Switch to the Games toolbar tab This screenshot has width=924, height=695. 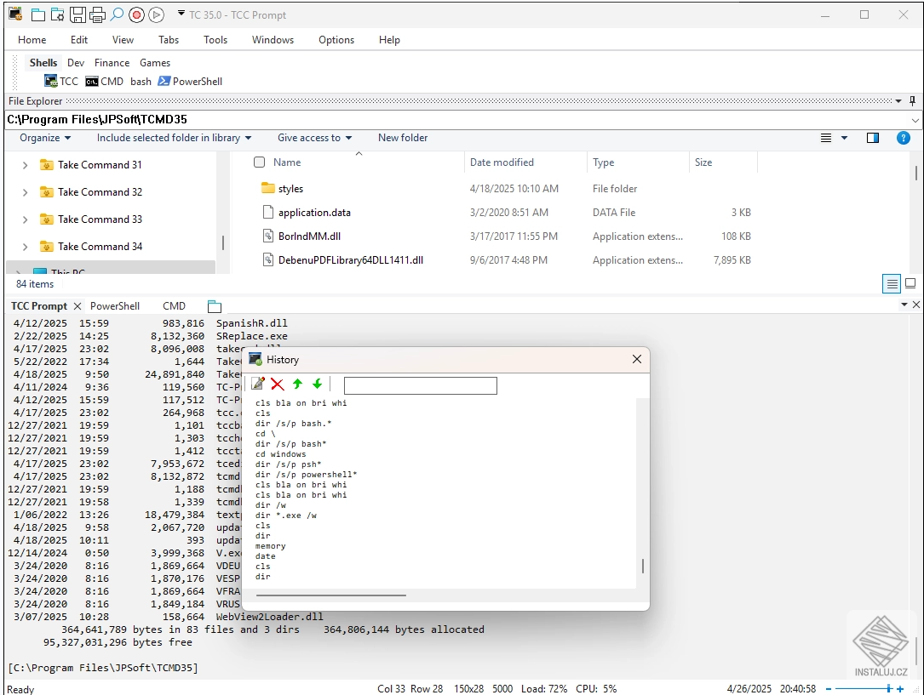(155, 63)
